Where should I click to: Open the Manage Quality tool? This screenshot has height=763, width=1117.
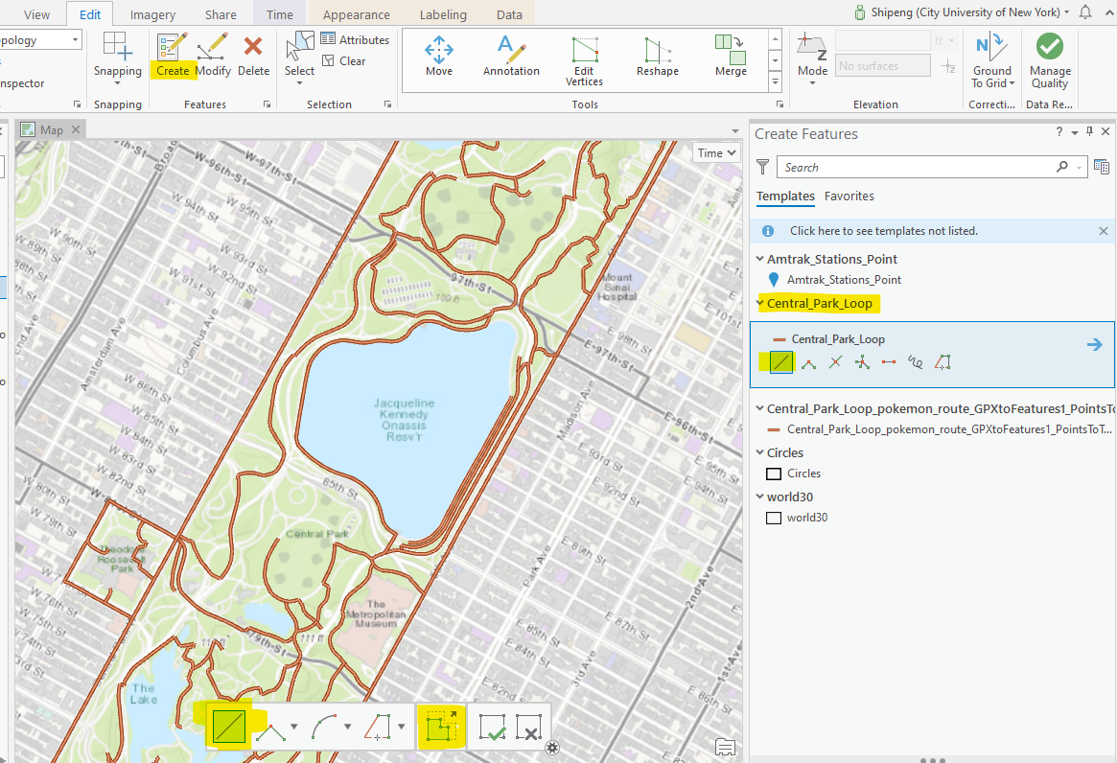1050,59
